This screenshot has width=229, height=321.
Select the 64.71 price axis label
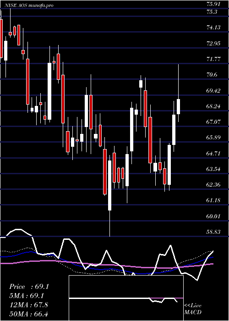coord(213,154)
